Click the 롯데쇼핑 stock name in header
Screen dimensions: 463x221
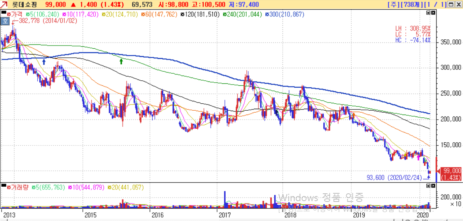pyautogui.click(x=25, y=4)
